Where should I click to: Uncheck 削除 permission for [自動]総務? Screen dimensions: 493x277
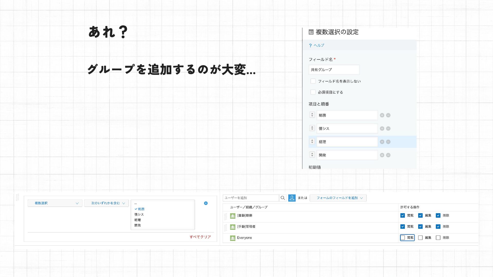[438, 215]
